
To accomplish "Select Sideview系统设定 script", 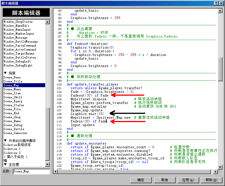I will (17, 145).
